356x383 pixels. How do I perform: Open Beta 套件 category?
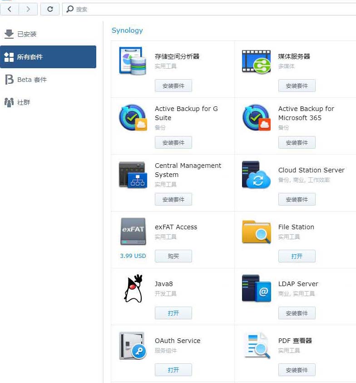pyautogui.click(x=48, y=80)
